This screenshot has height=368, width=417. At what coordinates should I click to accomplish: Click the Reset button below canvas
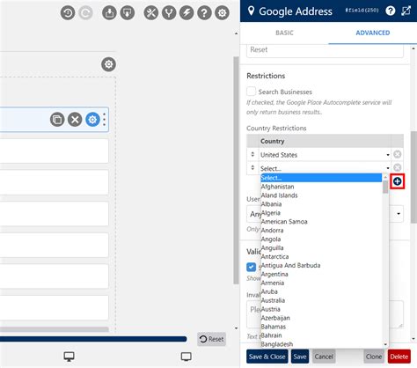pyautogui.click(x=211, y=339)
